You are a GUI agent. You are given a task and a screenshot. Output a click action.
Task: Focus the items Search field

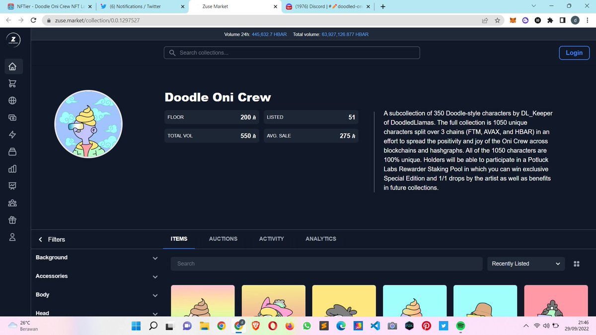(x=326, y=264)
